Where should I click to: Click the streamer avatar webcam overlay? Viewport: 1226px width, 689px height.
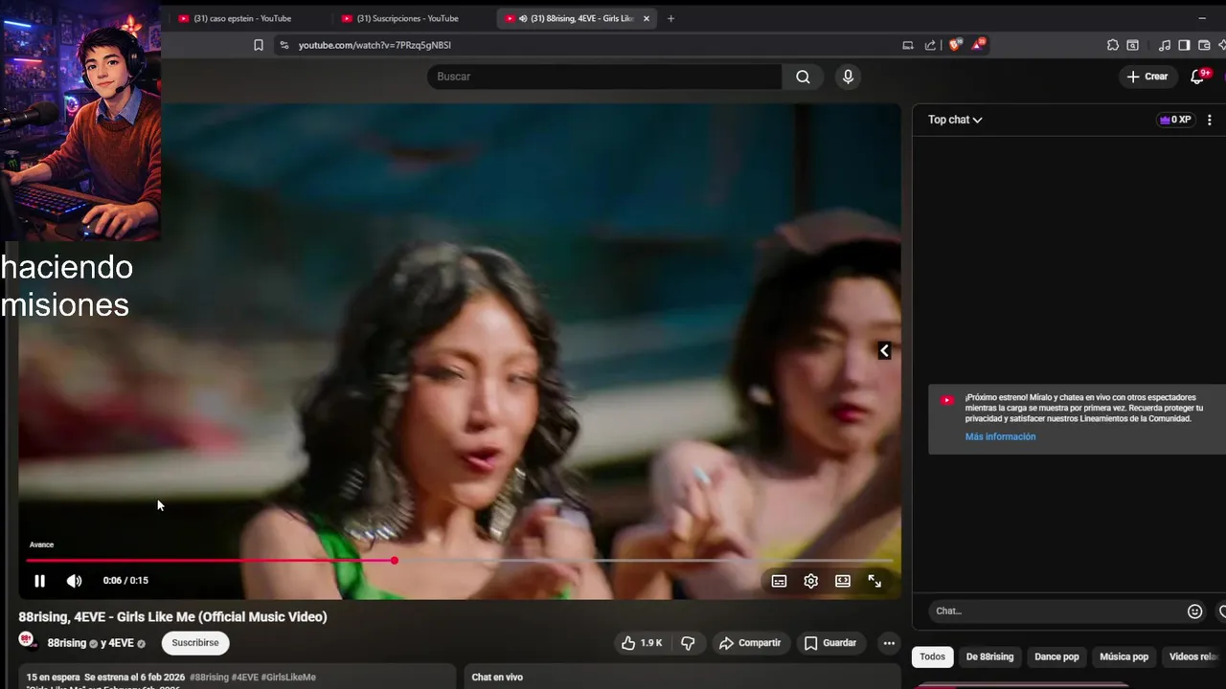coord(80,121)
